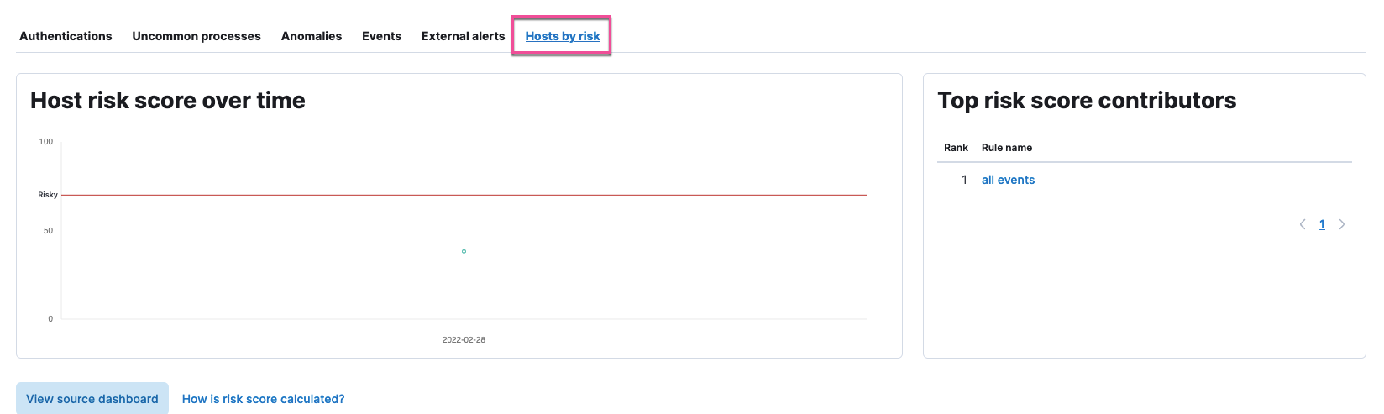Go to next page of contributors
This screenshot has height=414, width=1384.
(1342, 224)
